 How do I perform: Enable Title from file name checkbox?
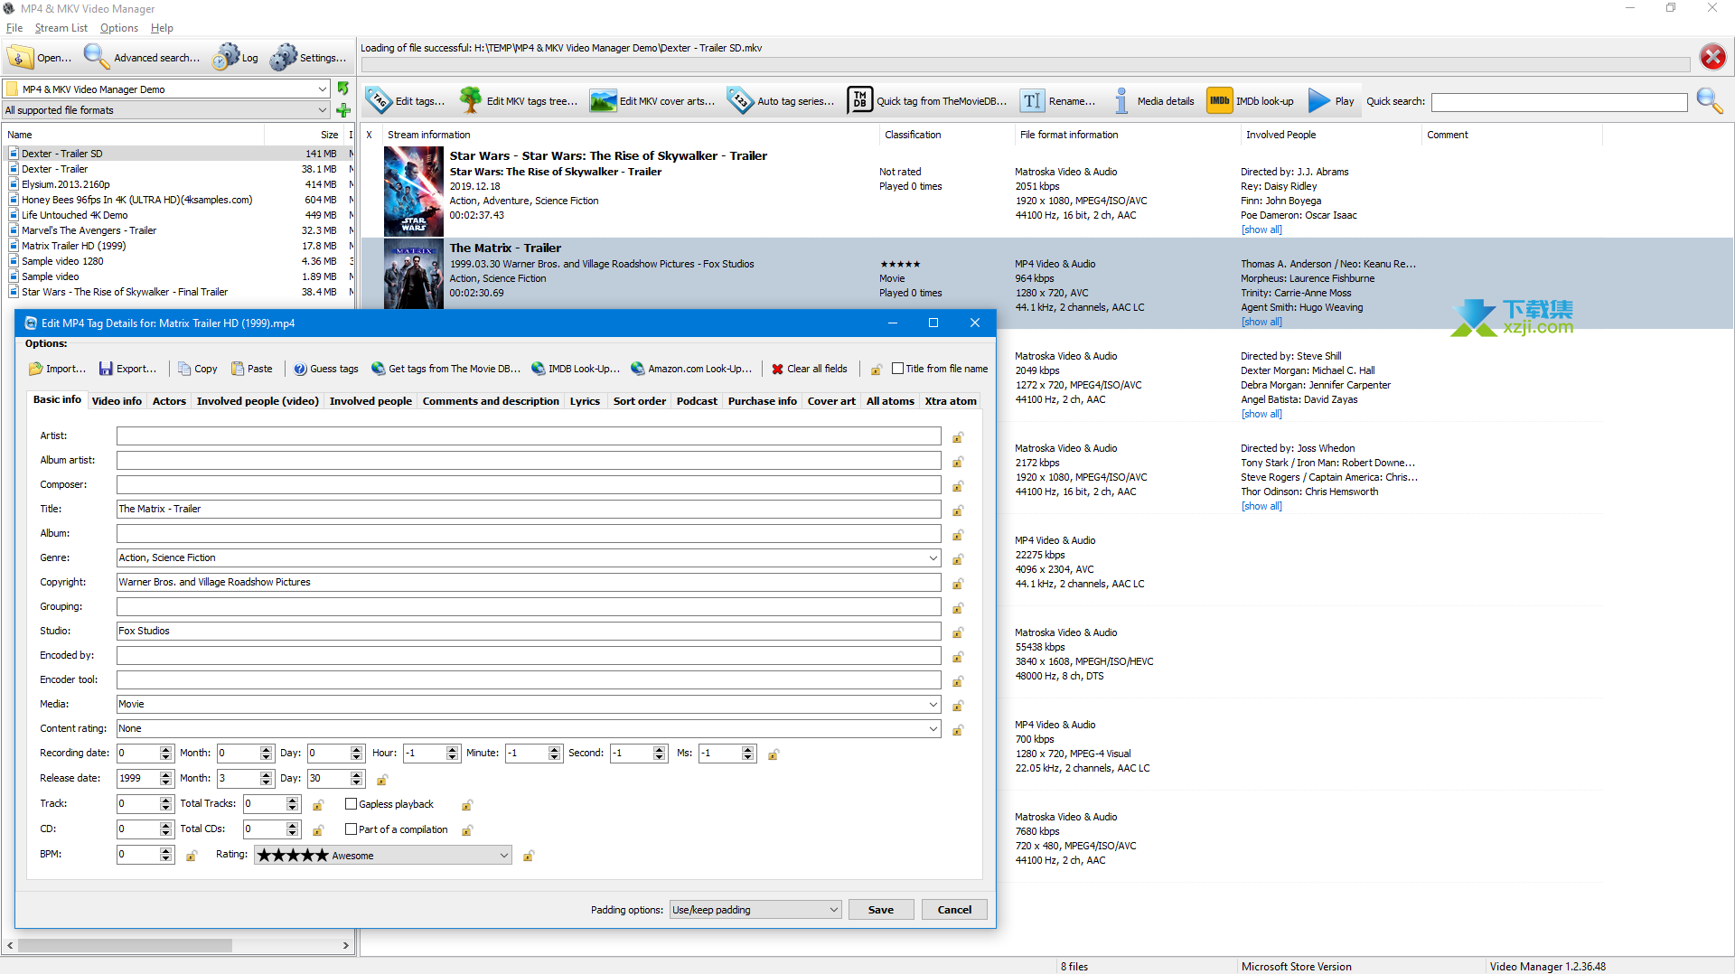coord(898,369)
